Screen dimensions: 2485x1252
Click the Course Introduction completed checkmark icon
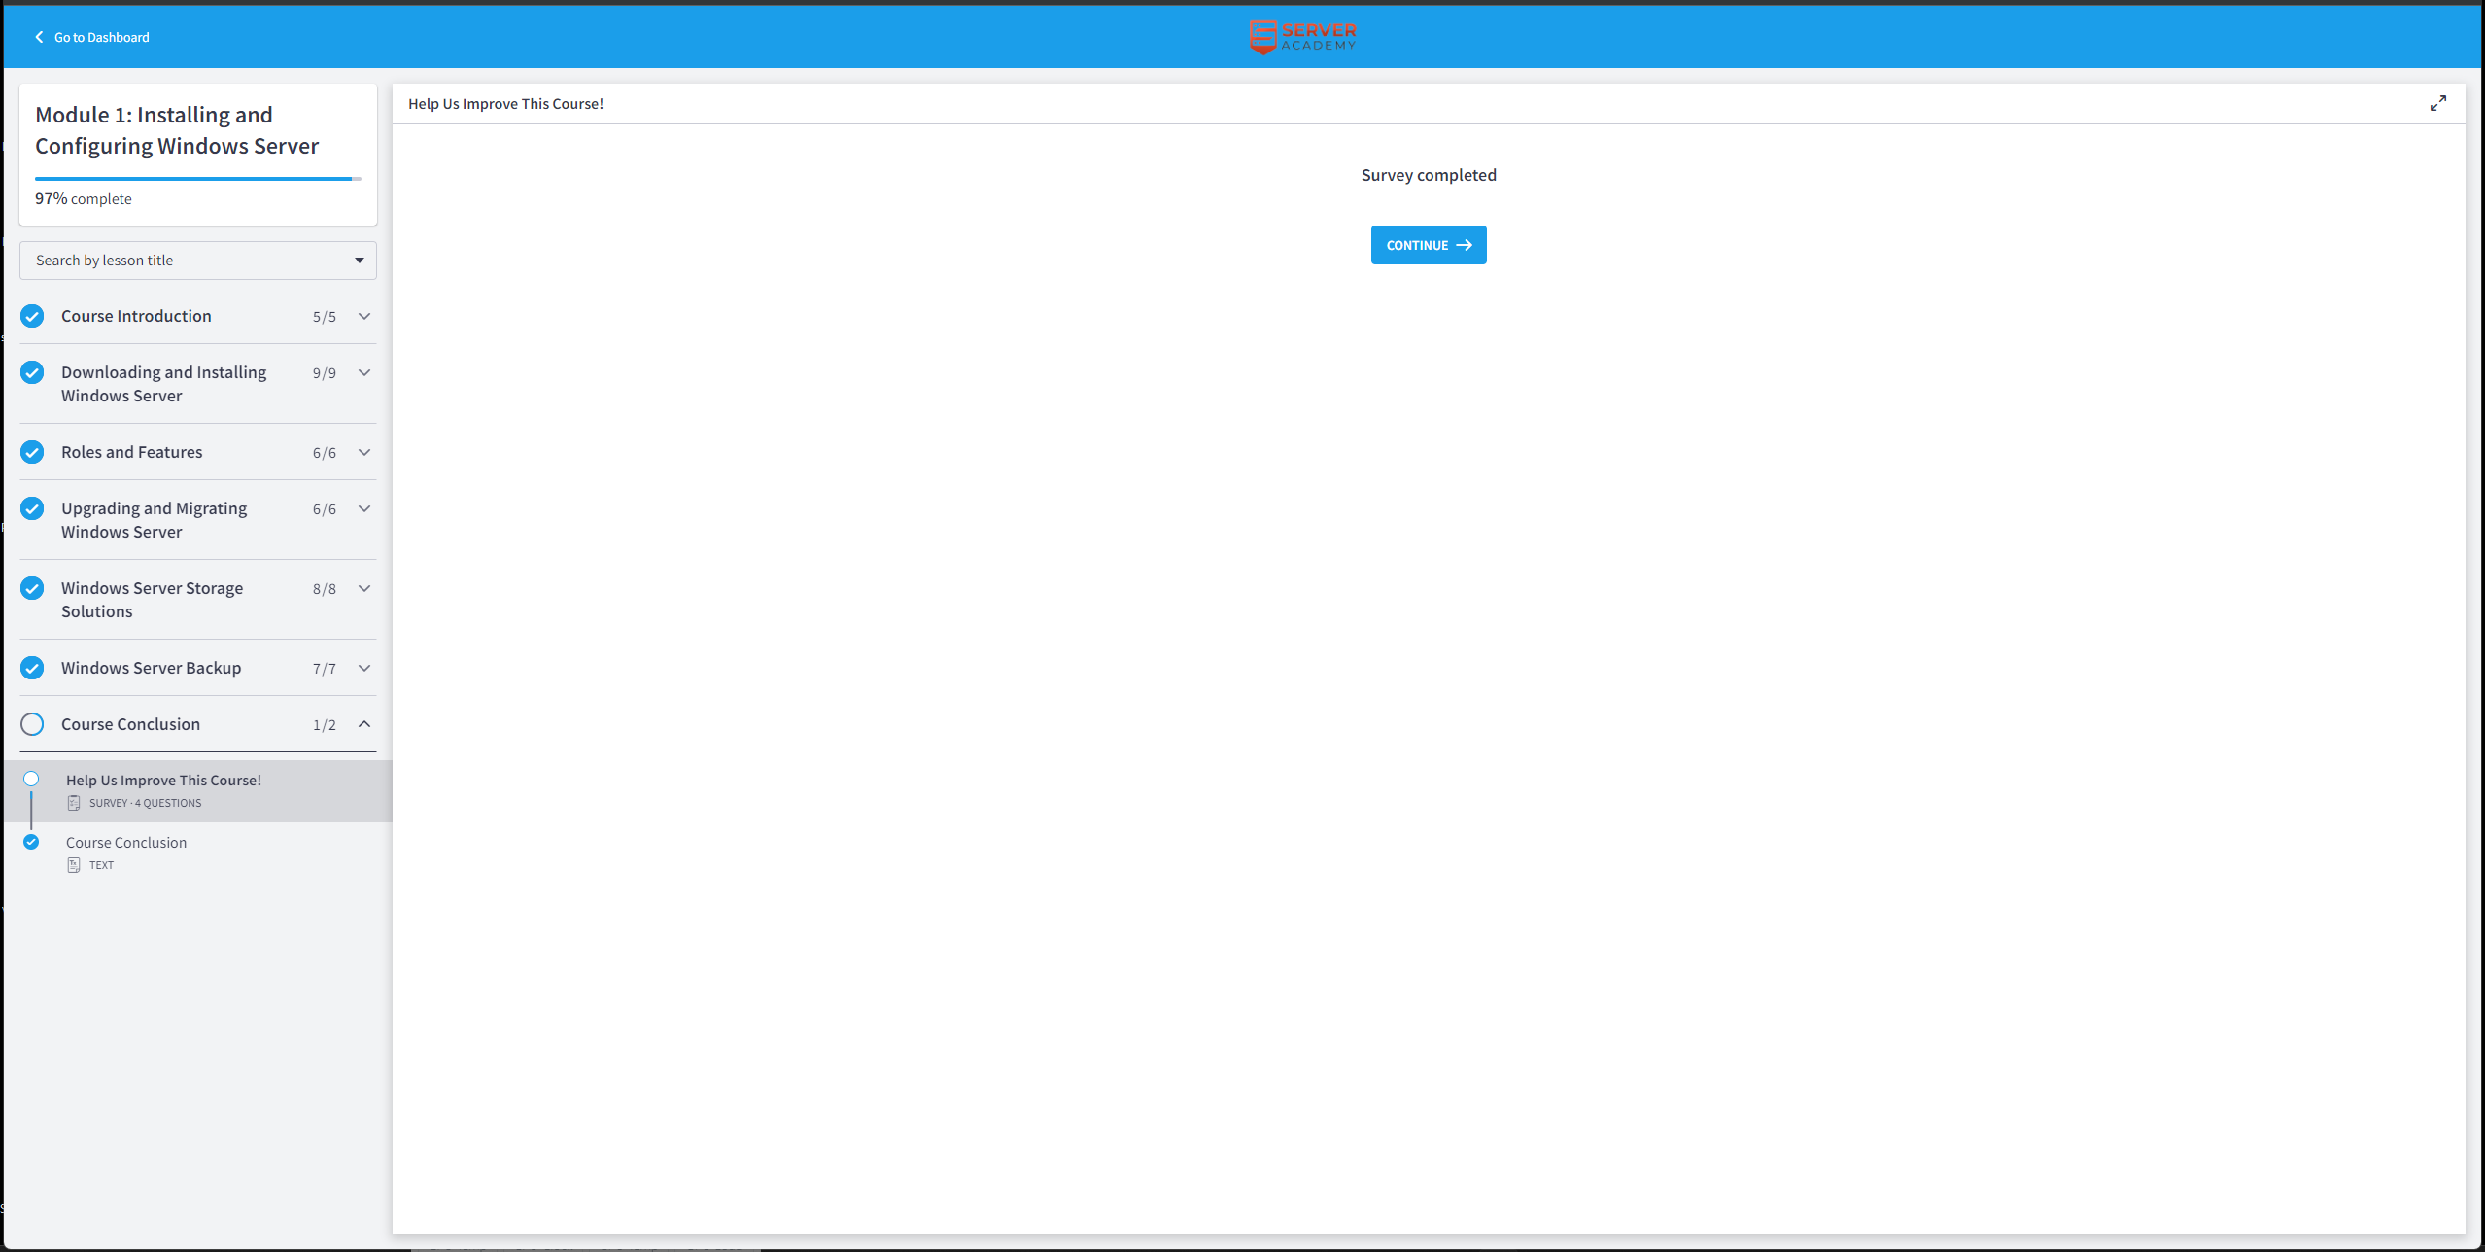click(32, 316)
